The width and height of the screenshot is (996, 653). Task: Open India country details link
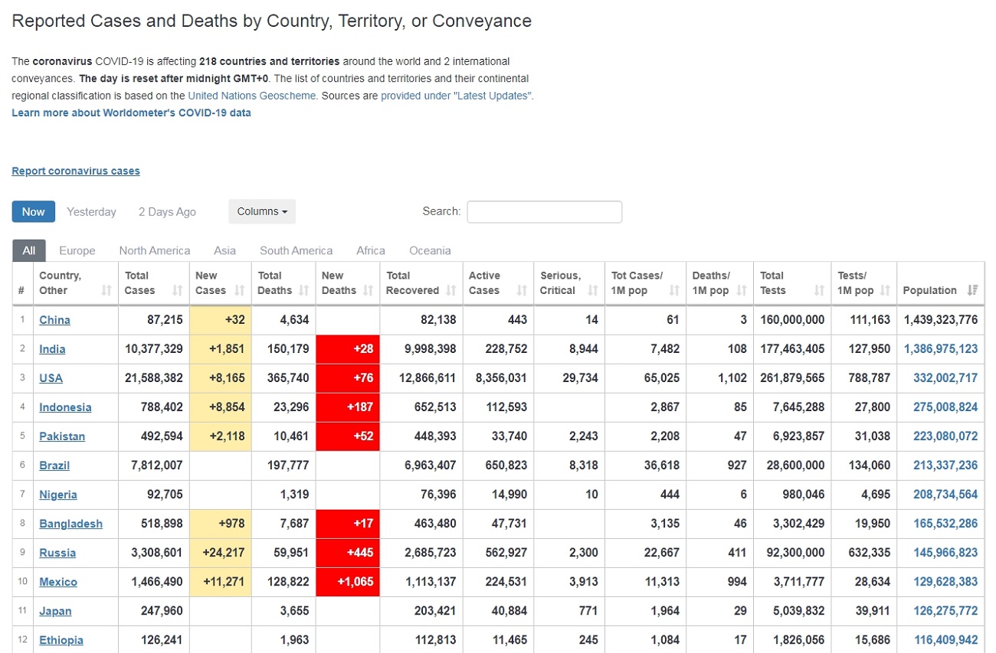(x=52, y=349)
